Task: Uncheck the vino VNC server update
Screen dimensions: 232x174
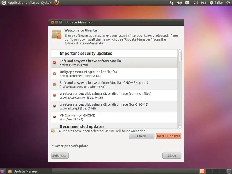Action: pos(55,117)
